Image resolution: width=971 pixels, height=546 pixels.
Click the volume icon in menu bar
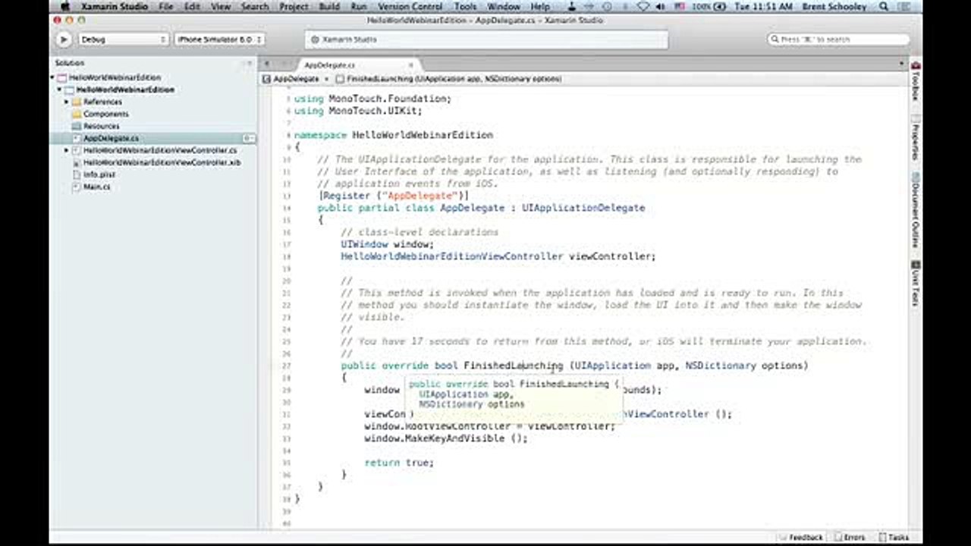pos(660,6)
